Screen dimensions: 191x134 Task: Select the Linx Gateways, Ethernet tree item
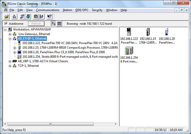tap(34, 34)
